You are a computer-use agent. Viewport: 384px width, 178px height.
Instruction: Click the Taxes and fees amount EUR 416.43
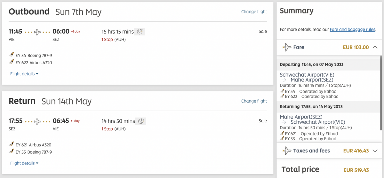tap(356, 151)
